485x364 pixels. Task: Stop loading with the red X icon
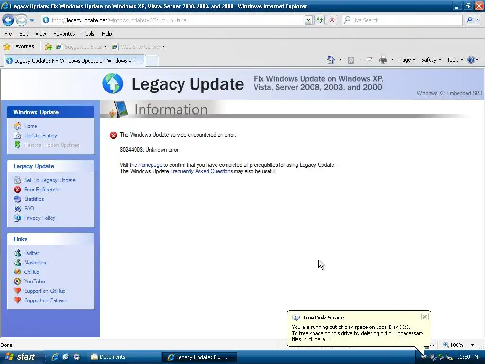pyautogui.click(x=332, y=20)
